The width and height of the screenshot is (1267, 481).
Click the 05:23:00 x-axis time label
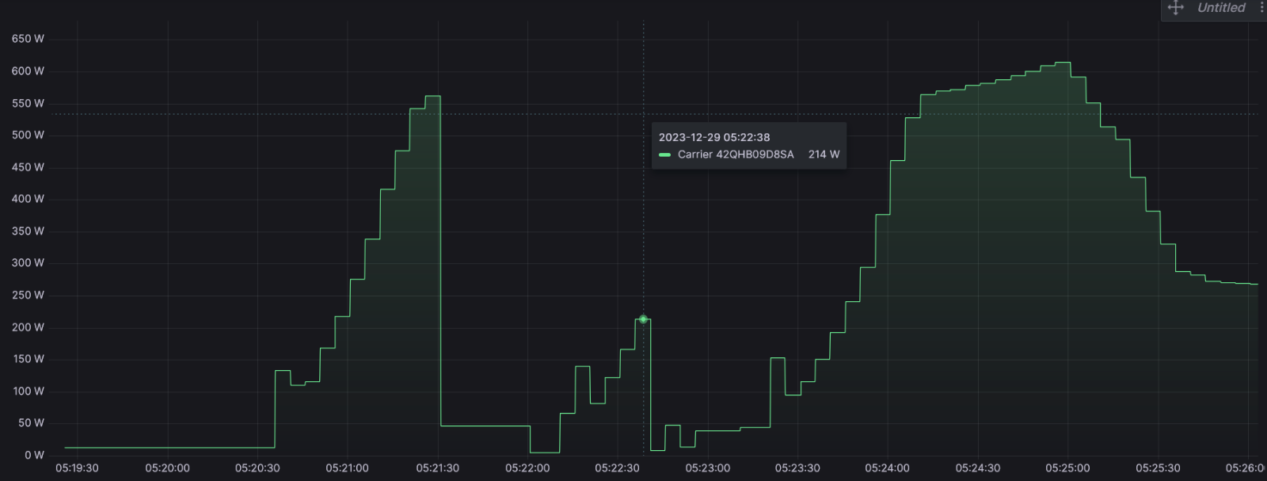(707, 468)
